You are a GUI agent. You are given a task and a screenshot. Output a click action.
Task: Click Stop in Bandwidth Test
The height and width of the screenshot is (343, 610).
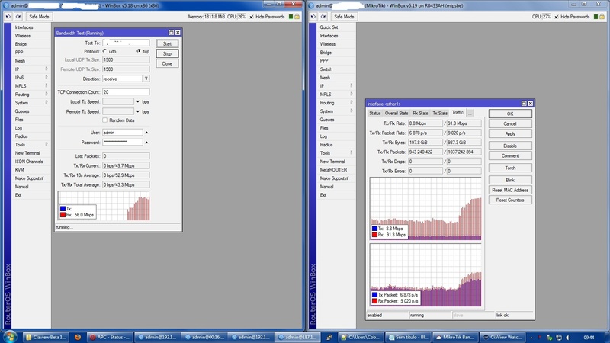pos(167,53)
